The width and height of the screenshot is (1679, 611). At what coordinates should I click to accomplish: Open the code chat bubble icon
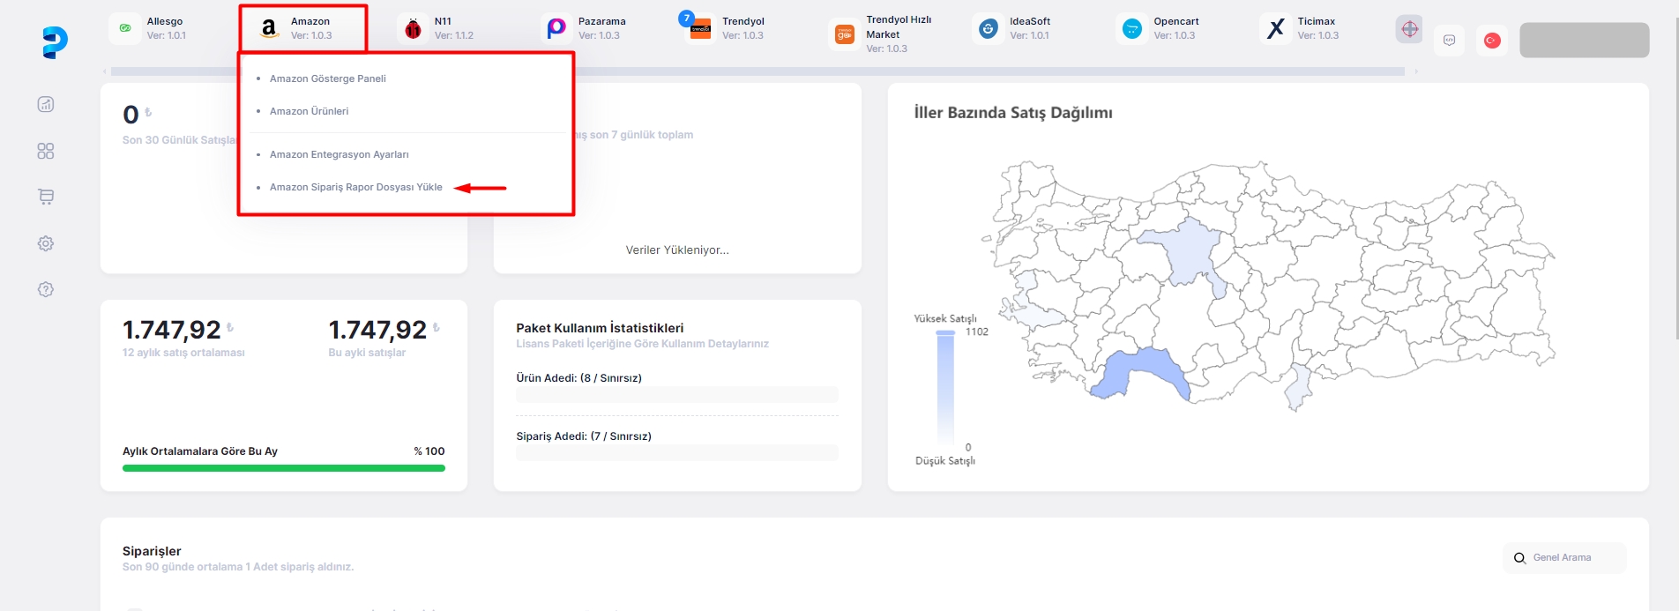1449,41
